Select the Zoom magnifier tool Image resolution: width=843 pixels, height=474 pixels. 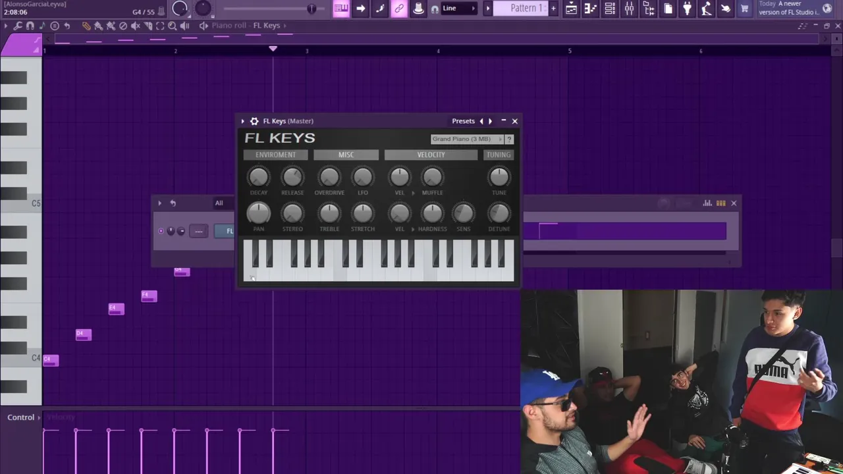click(x=173, y=26)
